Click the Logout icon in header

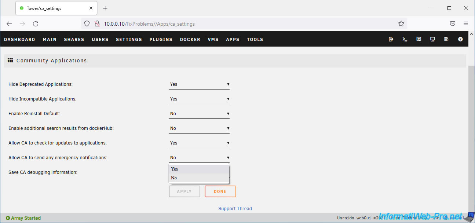(391, 39)
